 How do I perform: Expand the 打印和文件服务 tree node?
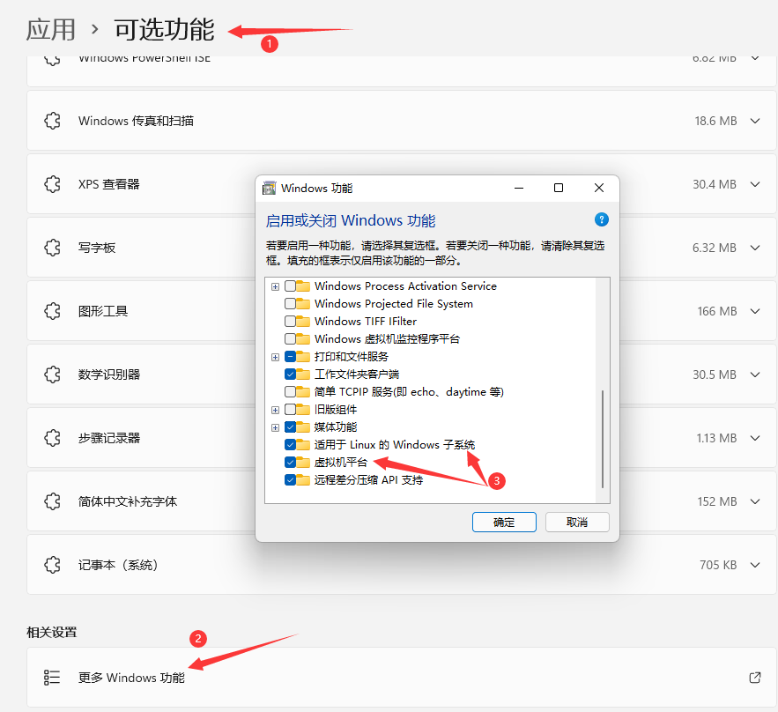click(275, 356)
